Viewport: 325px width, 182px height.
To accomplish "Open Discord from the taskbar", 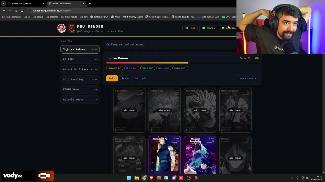I will 174,178.
